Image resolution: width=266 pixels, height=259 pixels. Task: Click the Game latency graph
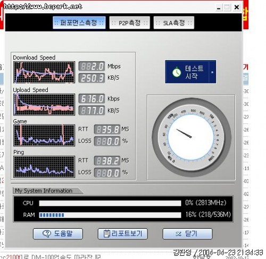tap(44, 136)
